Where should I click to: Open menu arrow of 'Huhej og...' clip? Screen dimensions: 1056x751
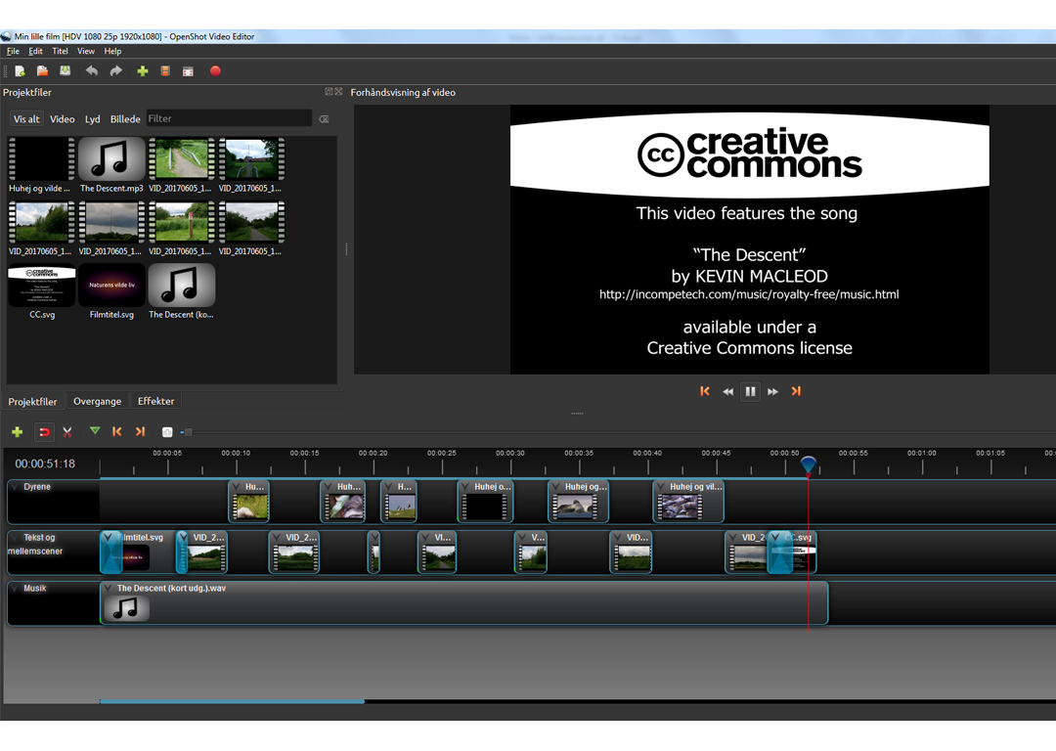tap(556, 487)
